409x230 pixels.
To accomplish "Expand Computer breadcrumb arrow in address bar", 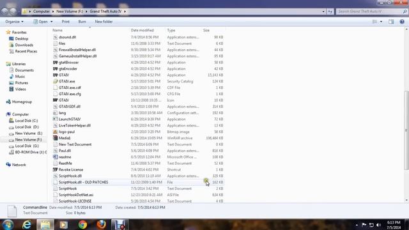I will point(53,11).
